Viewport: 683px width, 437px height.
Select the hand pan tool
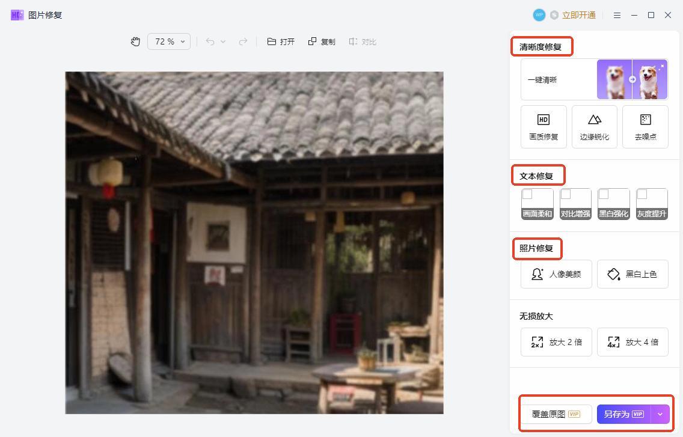(135, 41)
